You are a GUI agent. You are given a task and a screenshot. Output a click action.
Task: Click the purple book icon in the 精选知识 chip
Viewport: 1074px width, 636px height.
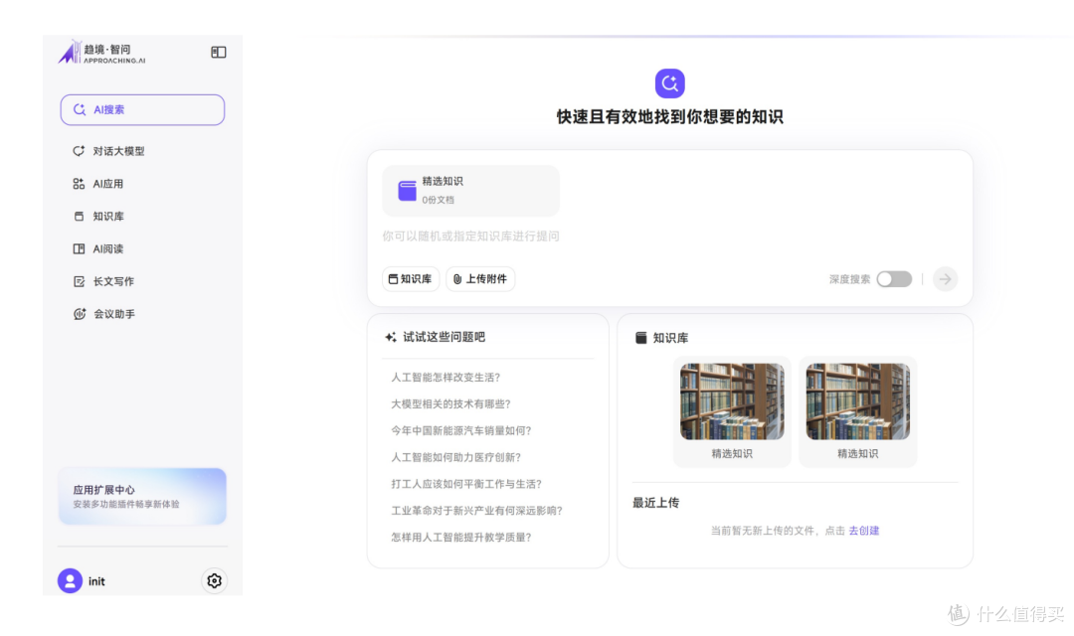click(x=407, y=191)
